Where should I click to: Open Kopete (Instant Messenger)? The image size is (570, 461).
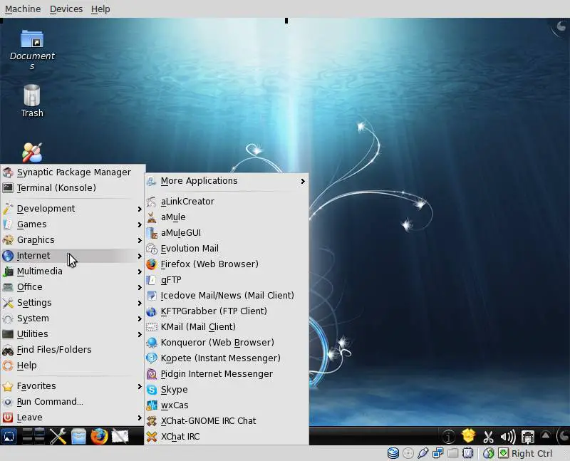click(x=227, y=358)
